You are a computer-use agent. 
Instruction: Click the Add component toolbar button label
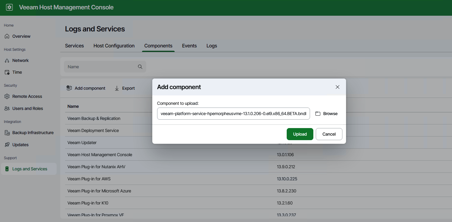tap(90, 88)
